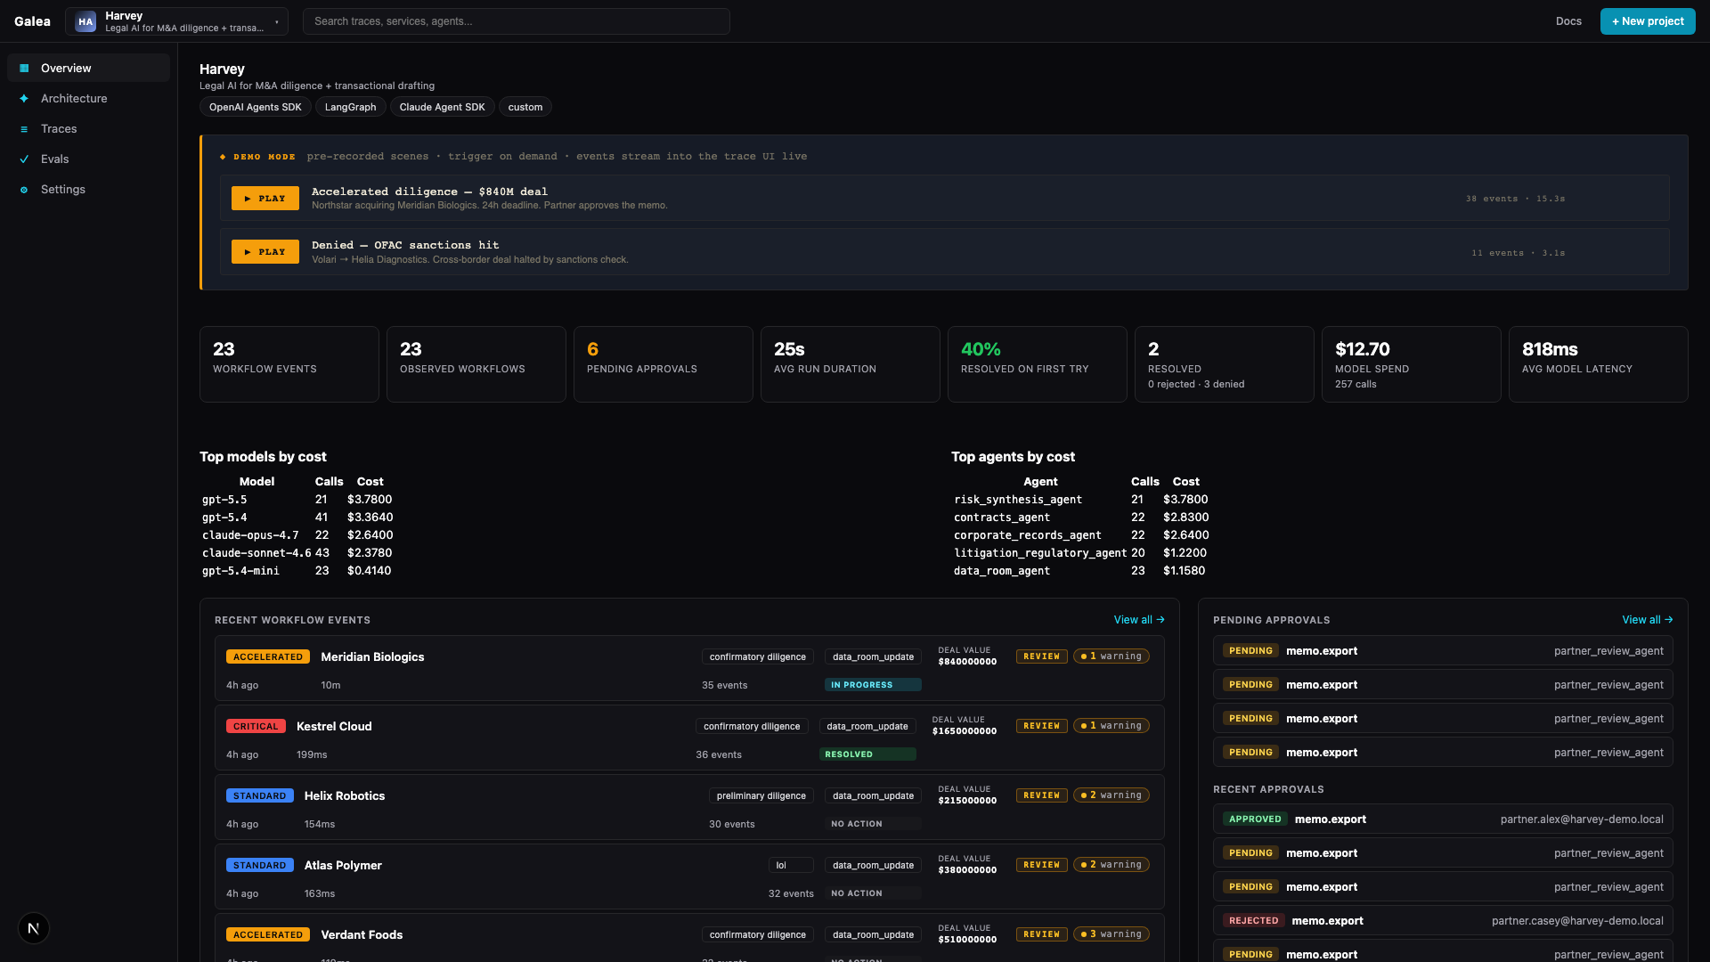The width and height of the screenshot is (1710, 962).
Task: View all pending approvals
Action: (1648, 620)
